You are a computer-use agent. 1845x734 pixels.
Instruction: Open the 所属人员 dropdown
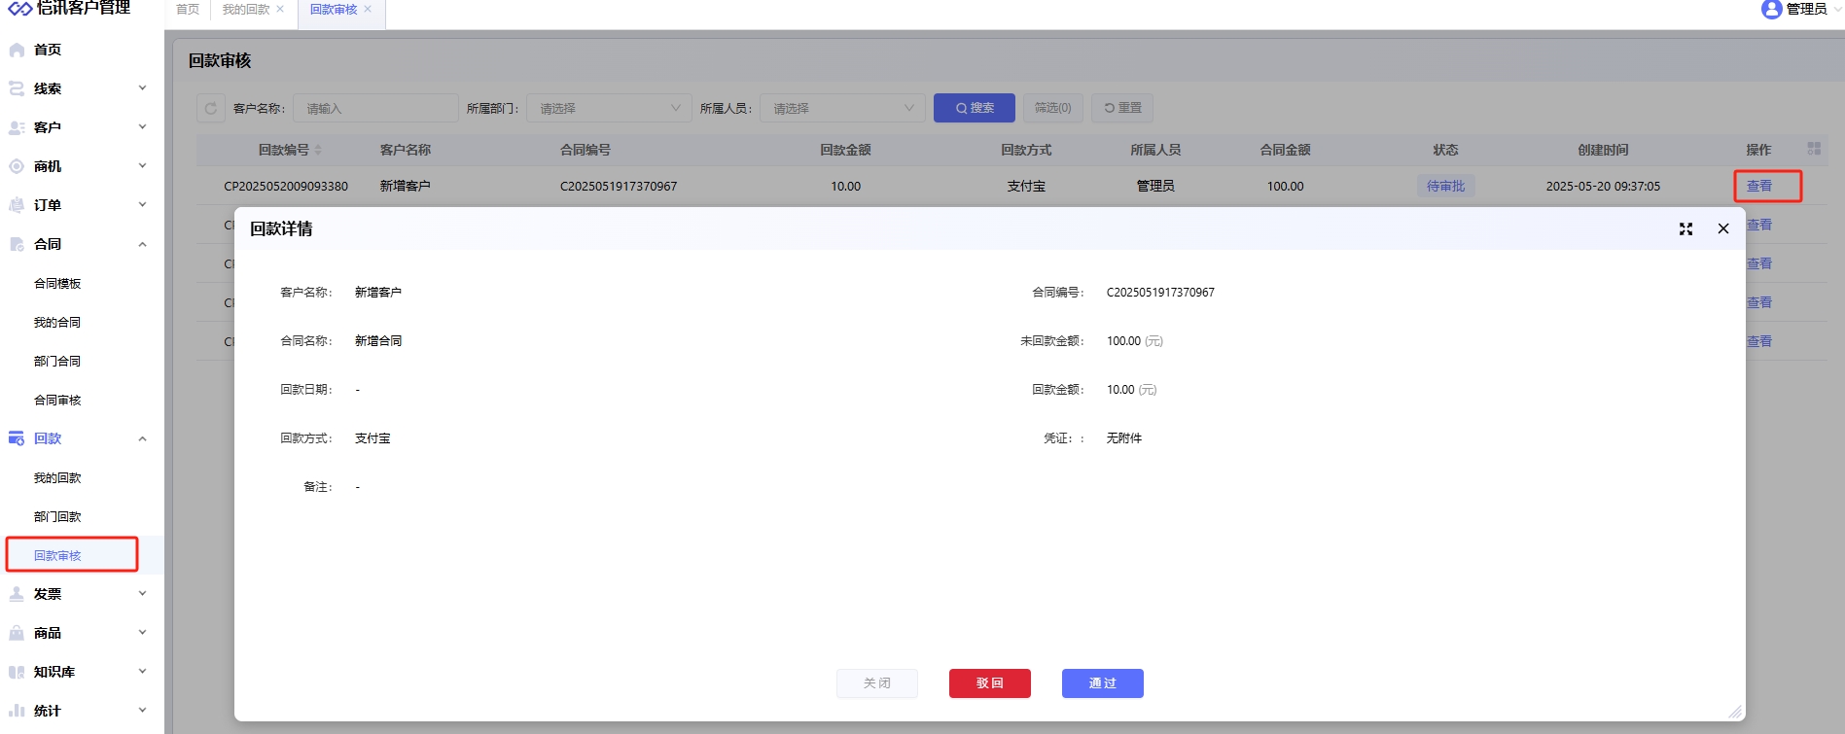(x=842, y=108)
